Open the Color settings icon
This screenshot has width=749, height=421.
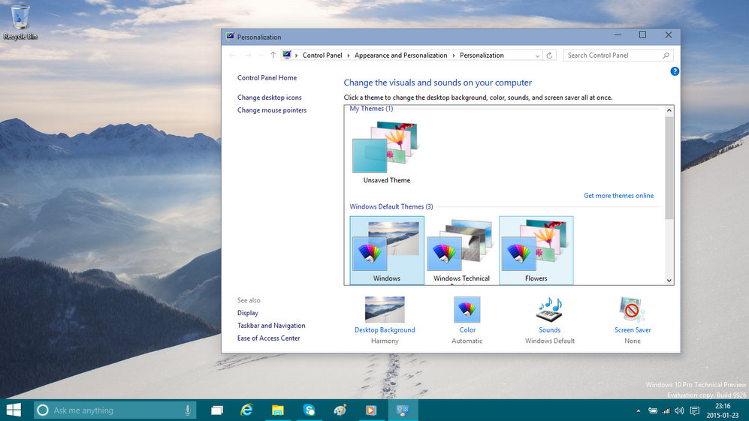pyautogui.click(x=467, y=310)
